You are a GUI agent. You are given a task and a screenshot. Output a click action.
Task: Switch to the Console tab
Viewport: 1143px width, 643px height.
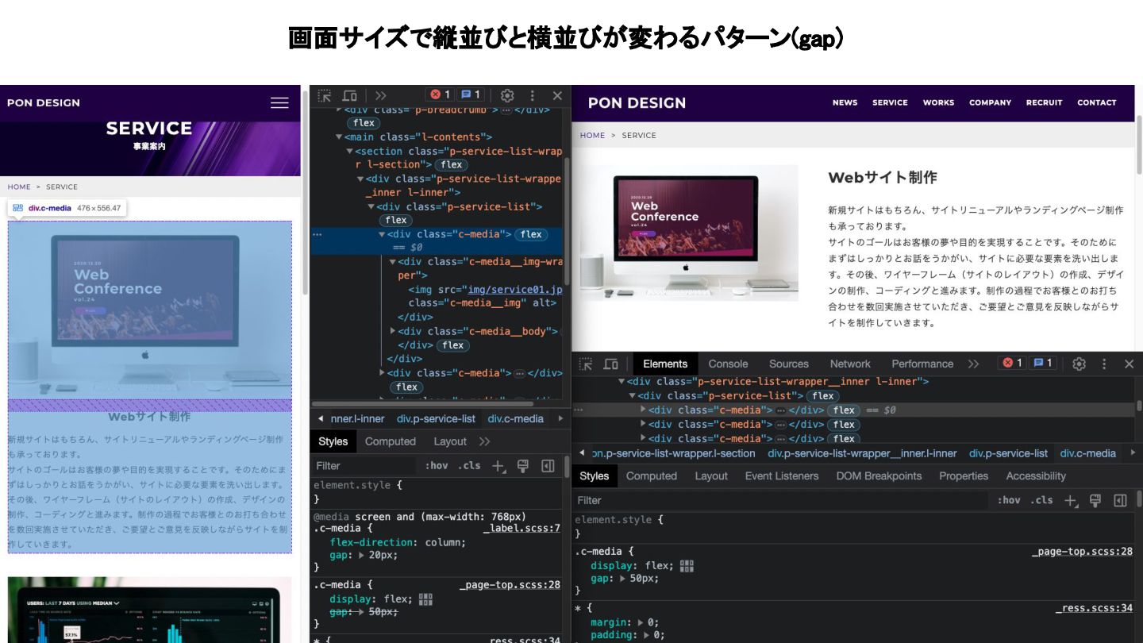coord(728,364)
